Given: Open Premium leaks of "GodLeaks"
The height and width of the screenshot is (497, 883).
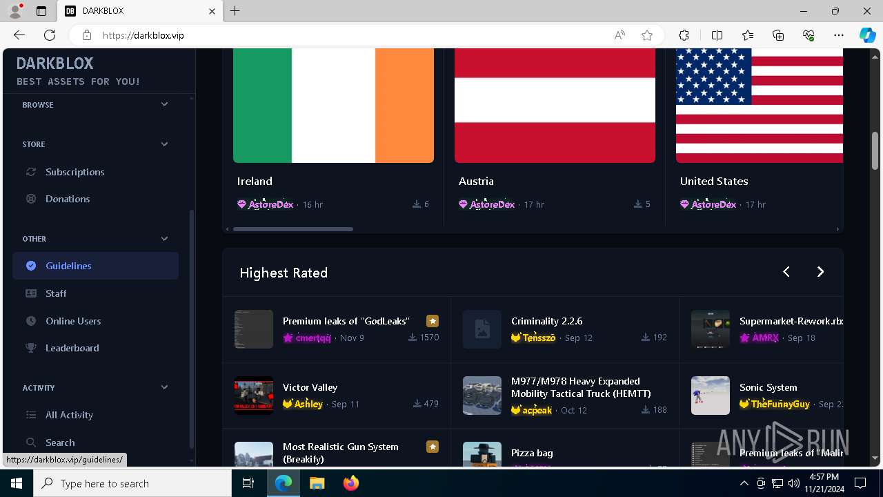Looking at the screenshot, I should click(x=346, y=321).
